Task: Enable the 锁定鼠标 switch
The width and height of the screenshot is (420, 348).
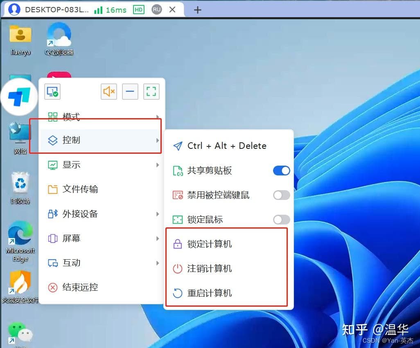Action: click(x=282, y=220)
